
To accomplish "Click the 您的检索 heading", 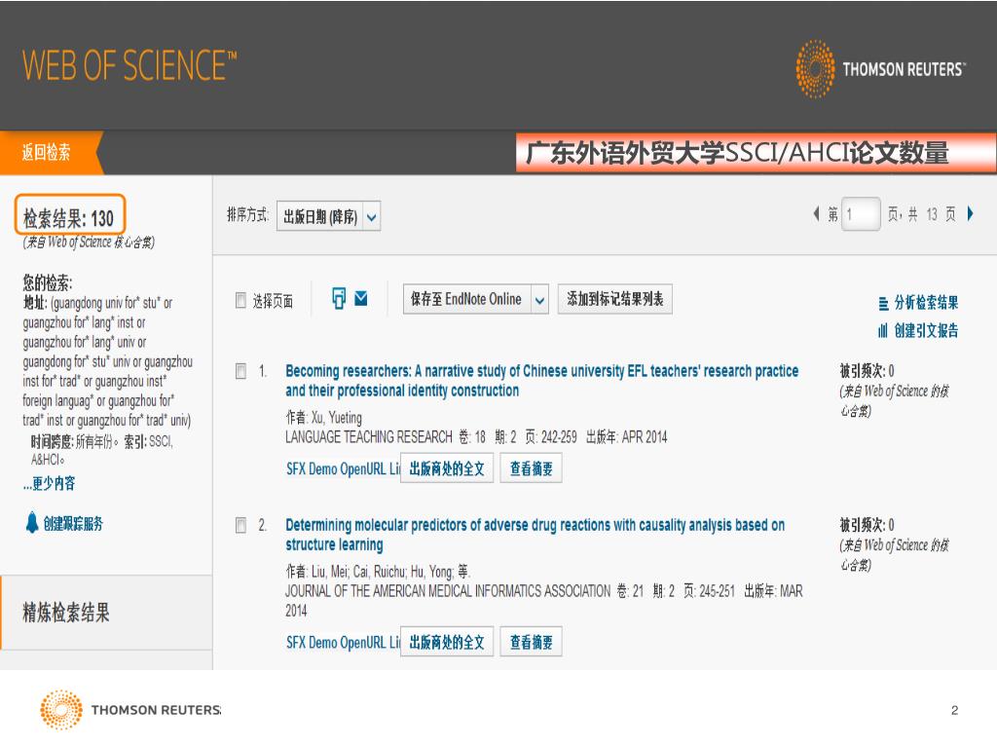I will [48, 282].
